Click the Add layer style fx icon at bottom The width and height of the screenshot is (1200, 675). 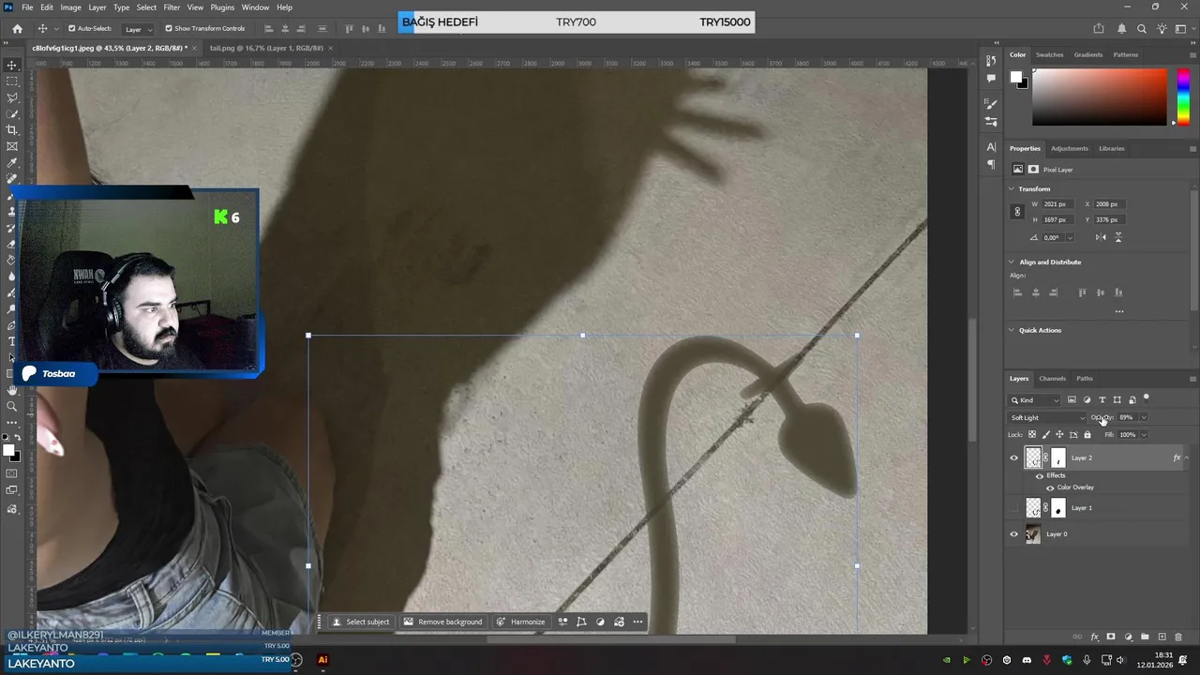coord(1094,637)
